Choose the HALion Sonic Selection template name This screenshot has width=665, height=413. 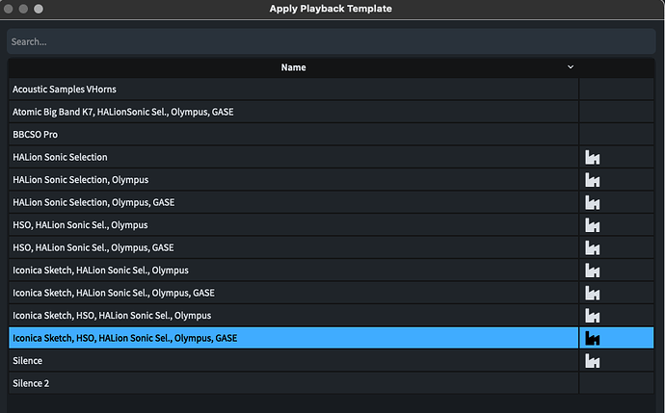point(60,157)
